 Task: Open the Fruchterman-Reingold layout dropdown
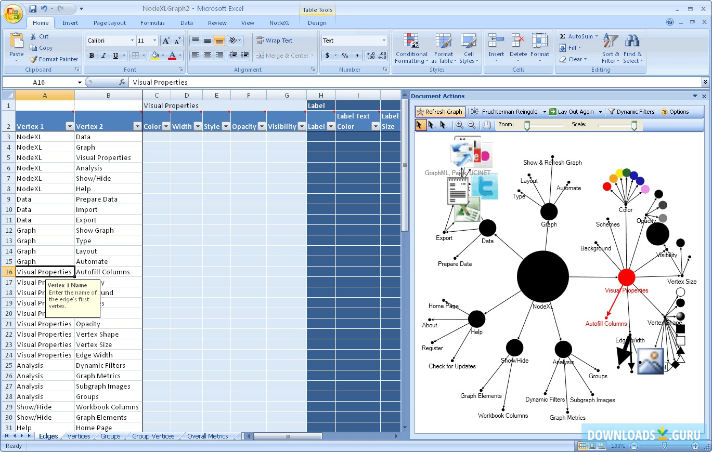point(544,111)
